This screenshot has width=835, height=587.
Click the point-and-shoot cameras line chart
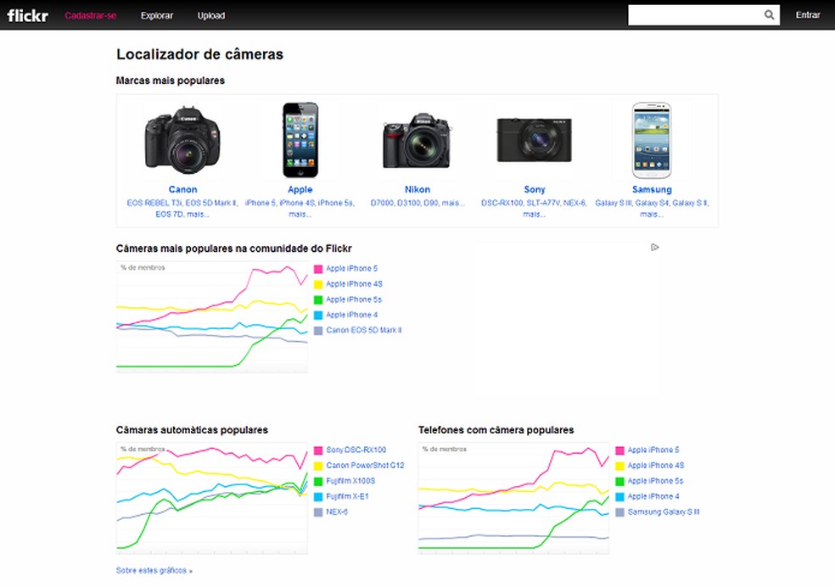click(212, 498)
